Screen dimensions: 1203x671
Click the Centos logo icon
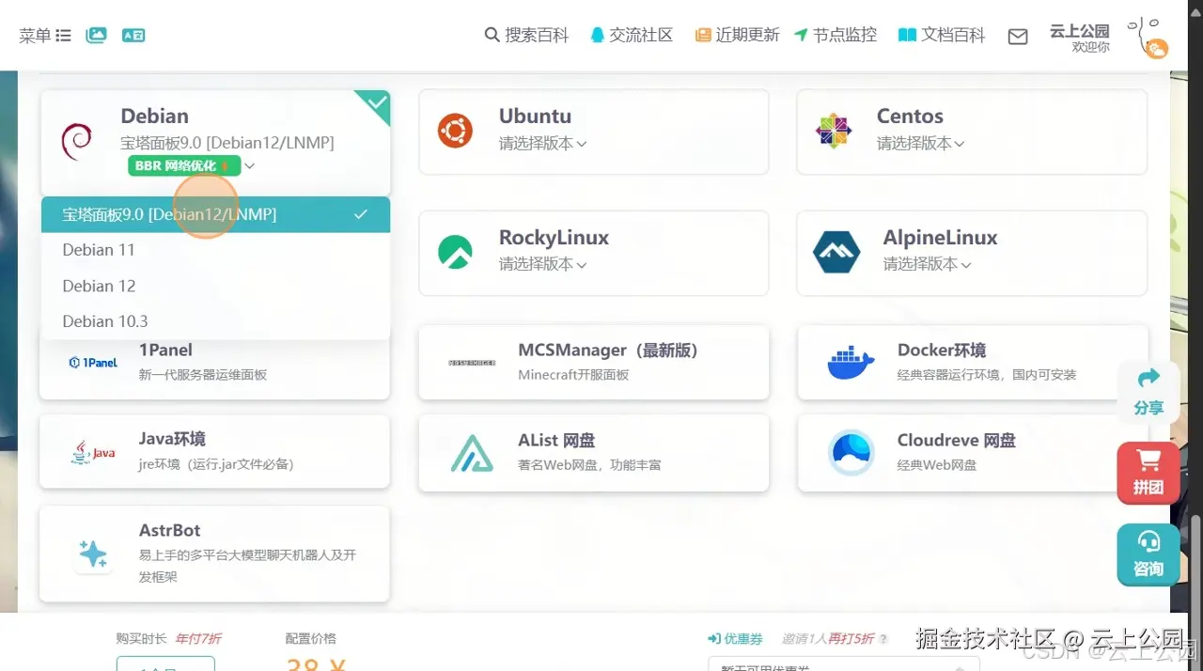[x=833, y=131]
